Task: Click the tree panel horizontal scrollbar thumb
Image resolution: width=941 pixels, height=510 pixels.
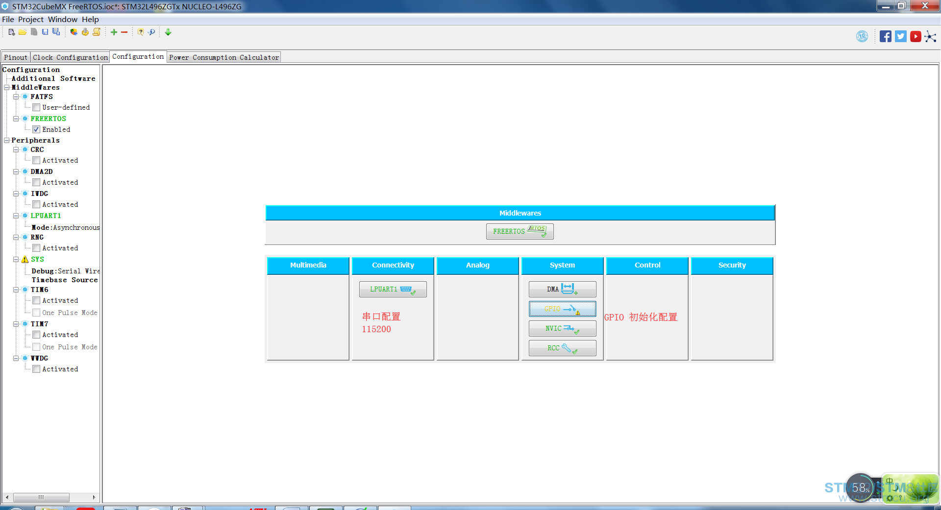Action: 41,497
